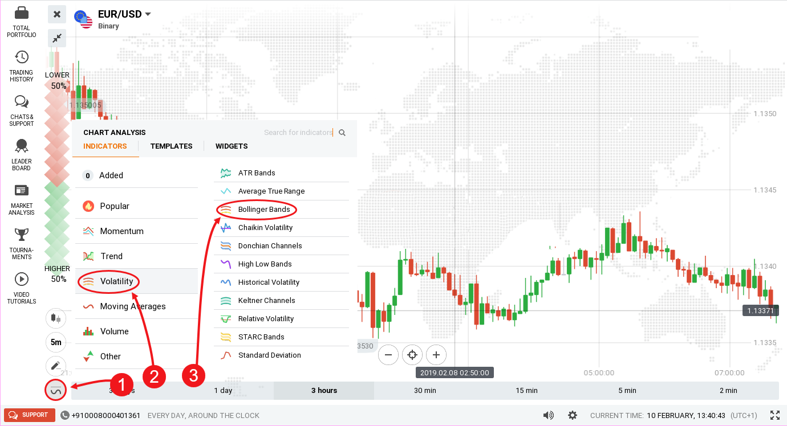
Task: Select the Volume indicator category
Action: click(x=136, y=331)
